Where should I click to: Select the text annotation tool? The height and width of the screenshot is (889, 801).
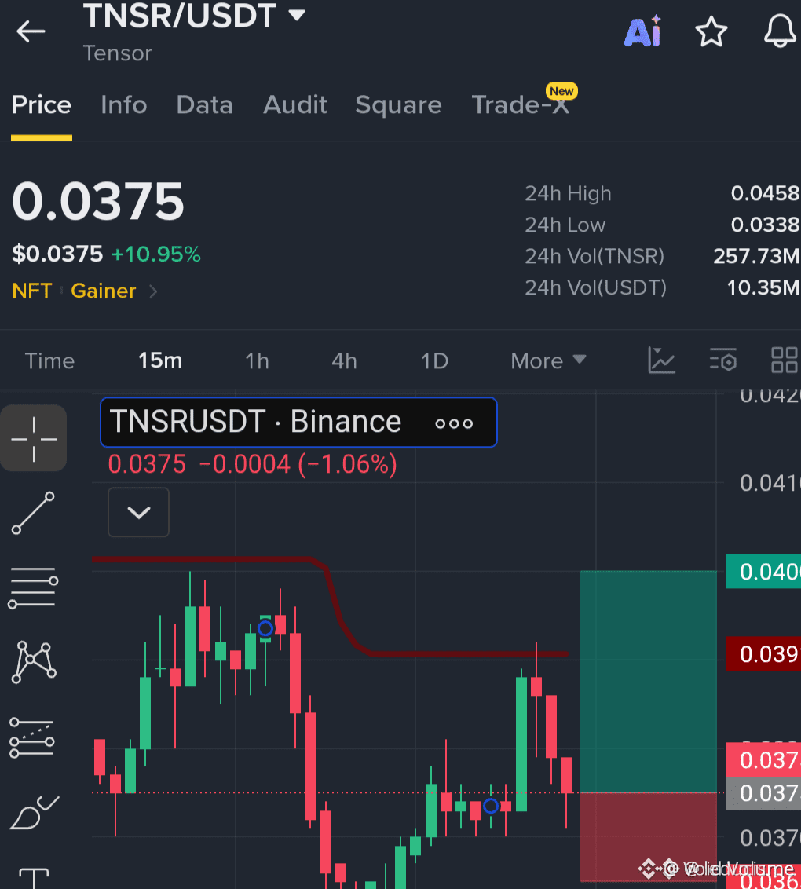pos(34,879)
